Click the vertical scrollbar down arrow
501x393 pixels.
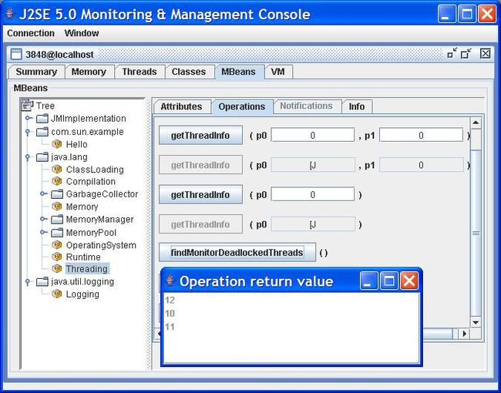point(476,322)
